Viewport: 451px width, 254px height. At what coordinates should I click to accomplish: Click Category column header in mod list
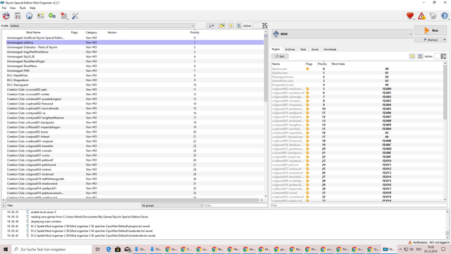pyautogui.click(x=91, y=32)
